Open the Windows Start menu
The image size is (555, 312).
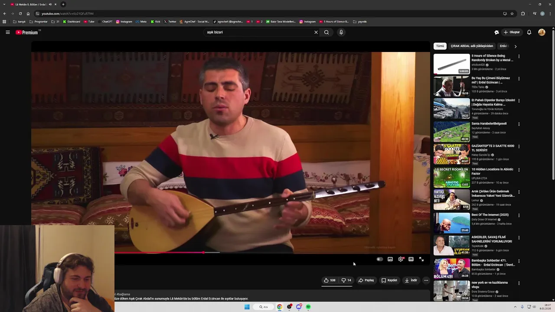click(x=247, y=307)
